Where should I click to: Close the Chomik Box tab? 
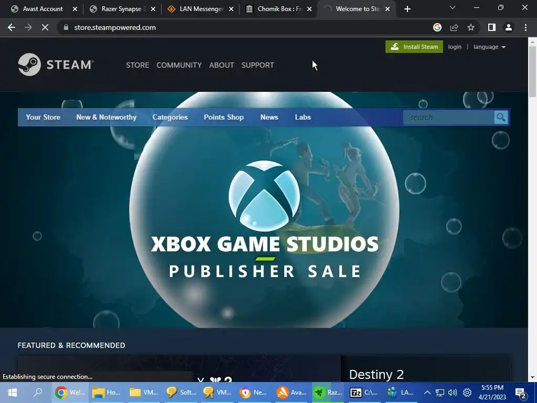309,9
